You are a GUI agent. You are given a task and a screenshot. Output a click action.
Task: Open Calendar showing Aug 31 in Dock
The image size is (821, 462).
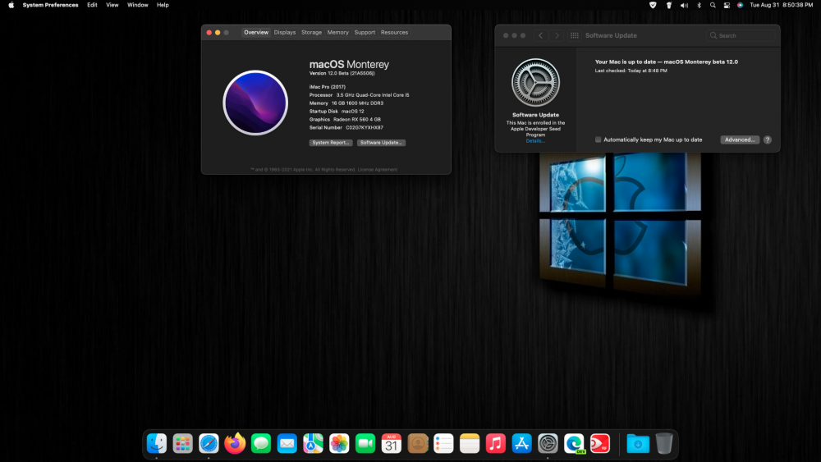click(x=391, y=444)
